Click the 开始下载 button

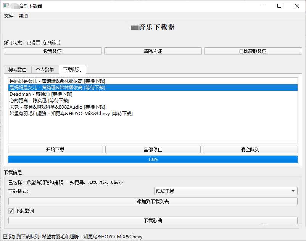(x=55, y=149)
